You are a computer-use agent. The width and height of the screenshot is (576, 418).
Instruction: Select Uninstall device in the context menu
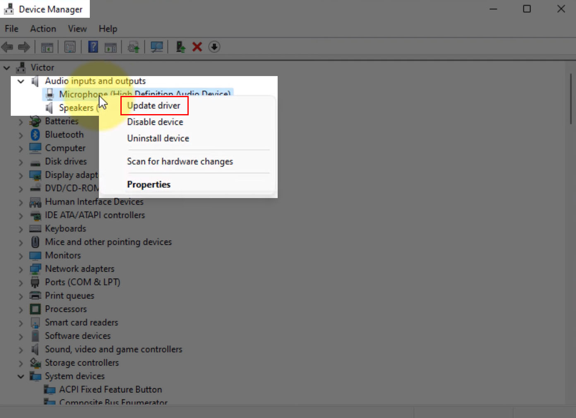158,138
